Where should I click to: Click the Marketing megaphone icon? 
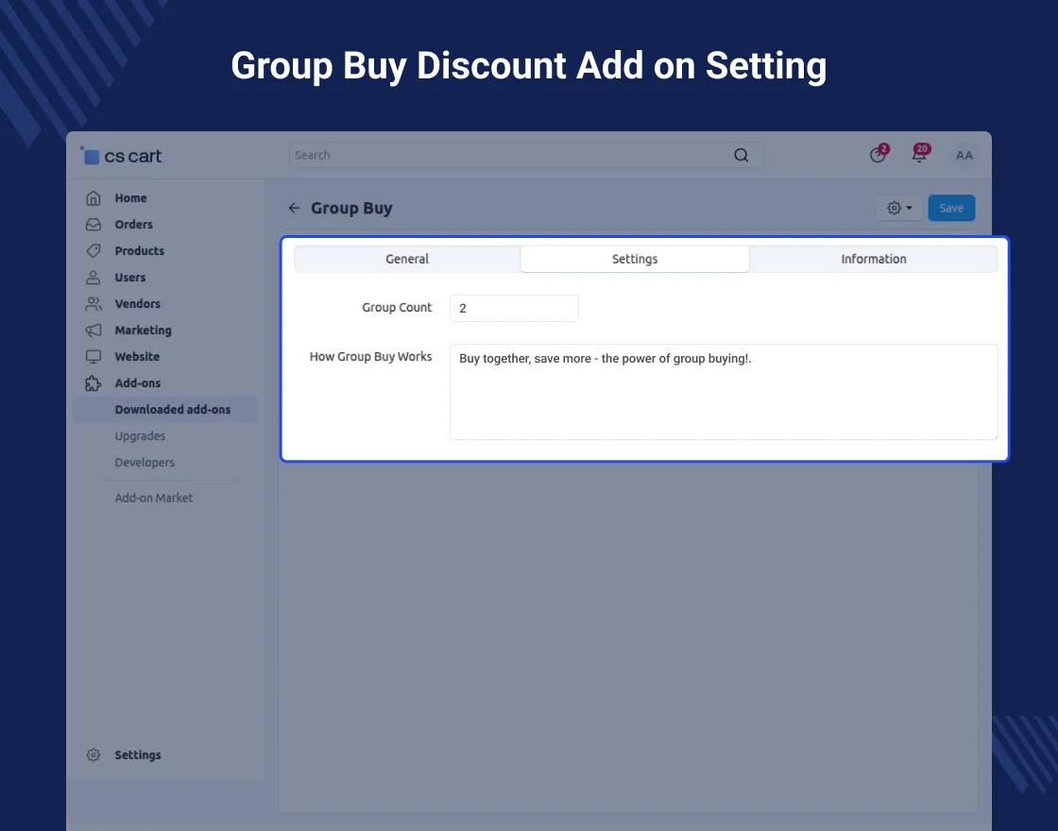pyautogui.click(x=94, y=331)
